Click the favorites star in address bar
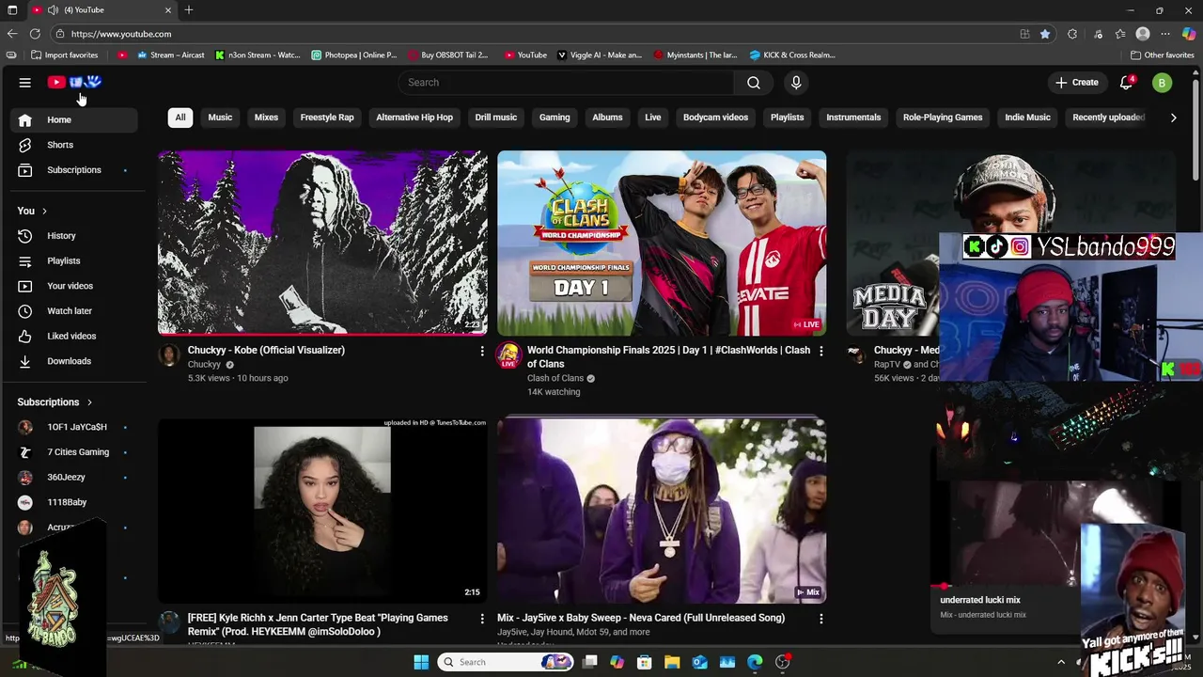Viewport: 1203px width, 677px height. tap(1045, 34)
